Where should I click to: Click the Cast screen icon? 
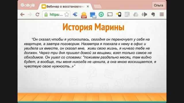[x=110, y=15]
